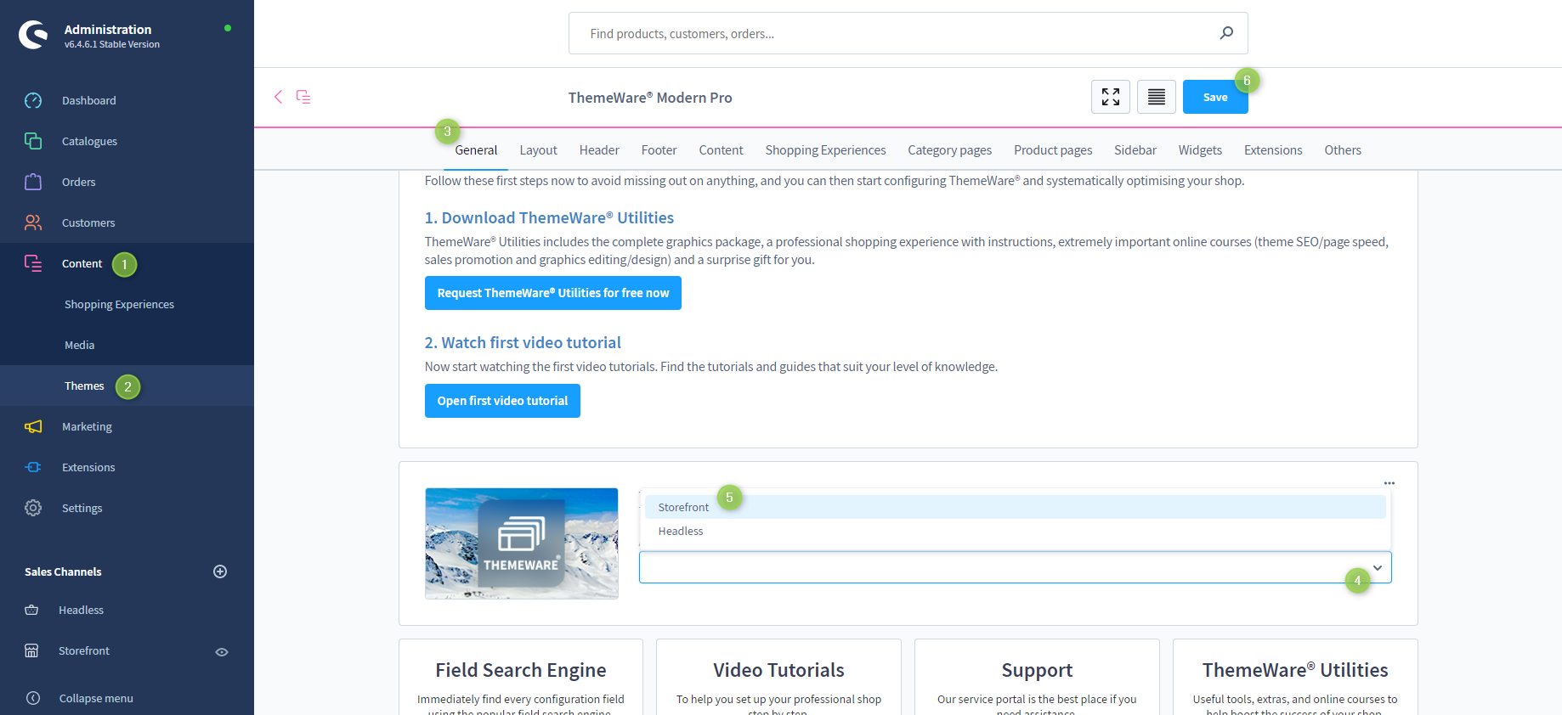Open Headless sales channel
This screenshot has width=1562, height=715.
coord(81,610)
